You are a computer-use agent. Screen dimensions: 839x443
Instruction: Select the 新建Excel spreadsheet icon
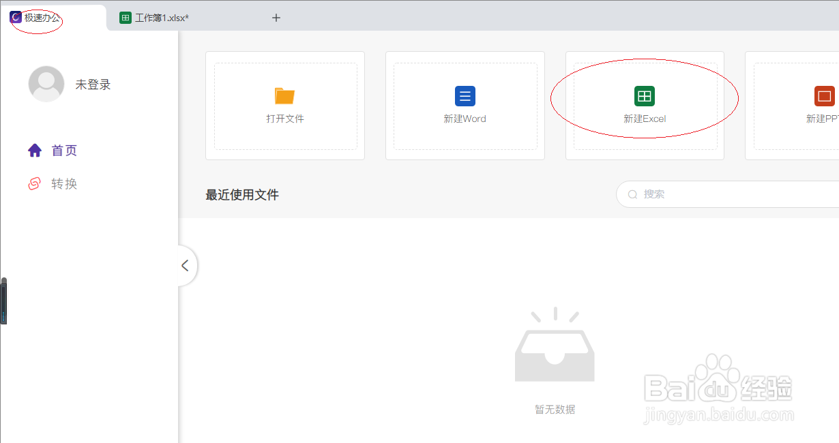[645, 95]
